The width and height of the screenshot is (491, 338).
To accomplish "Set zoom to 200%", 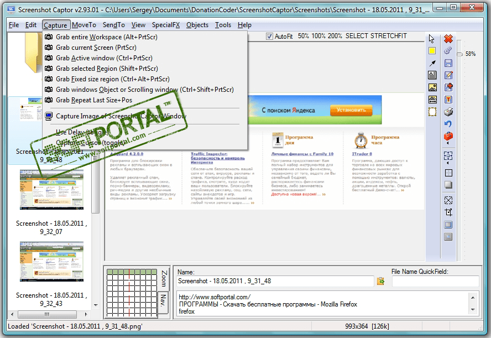I will 335,36.
